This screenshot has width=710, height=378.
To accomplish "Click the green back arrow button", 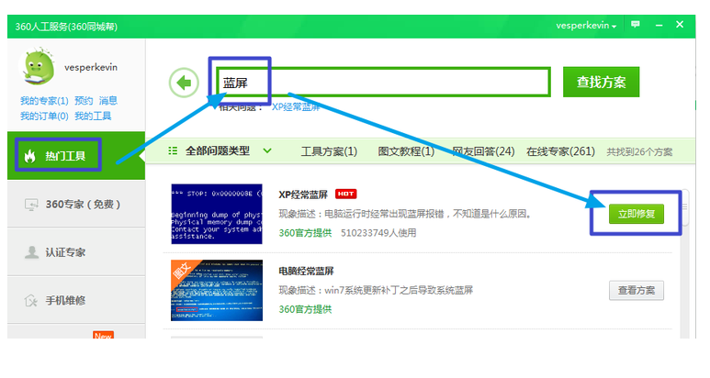I will (x=185, y=83).
